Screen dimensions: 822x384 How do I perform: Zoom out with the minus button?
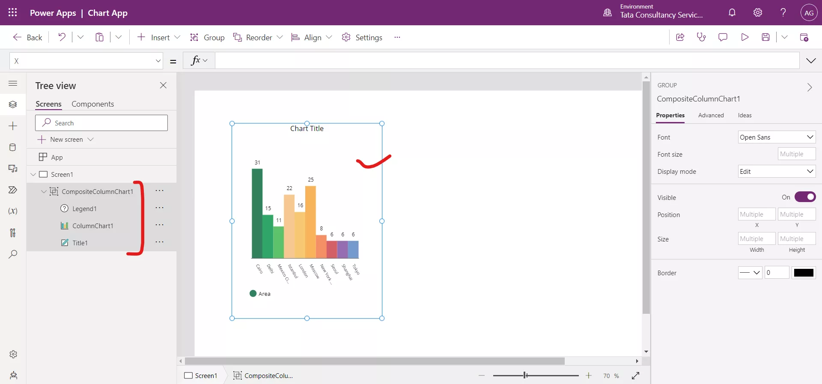[x=482, y=375]
